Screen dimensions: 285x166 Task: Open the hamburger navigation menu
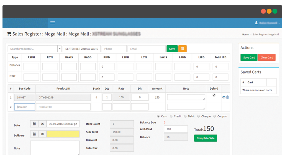pyautogui.click(x=53, y=23)
